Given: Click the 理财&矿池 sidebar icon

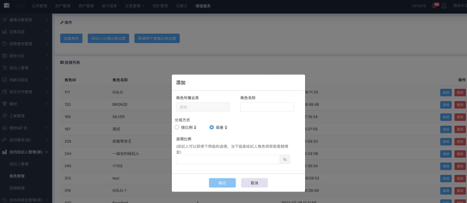Looking at the screenshot, I should pos(5,128).
